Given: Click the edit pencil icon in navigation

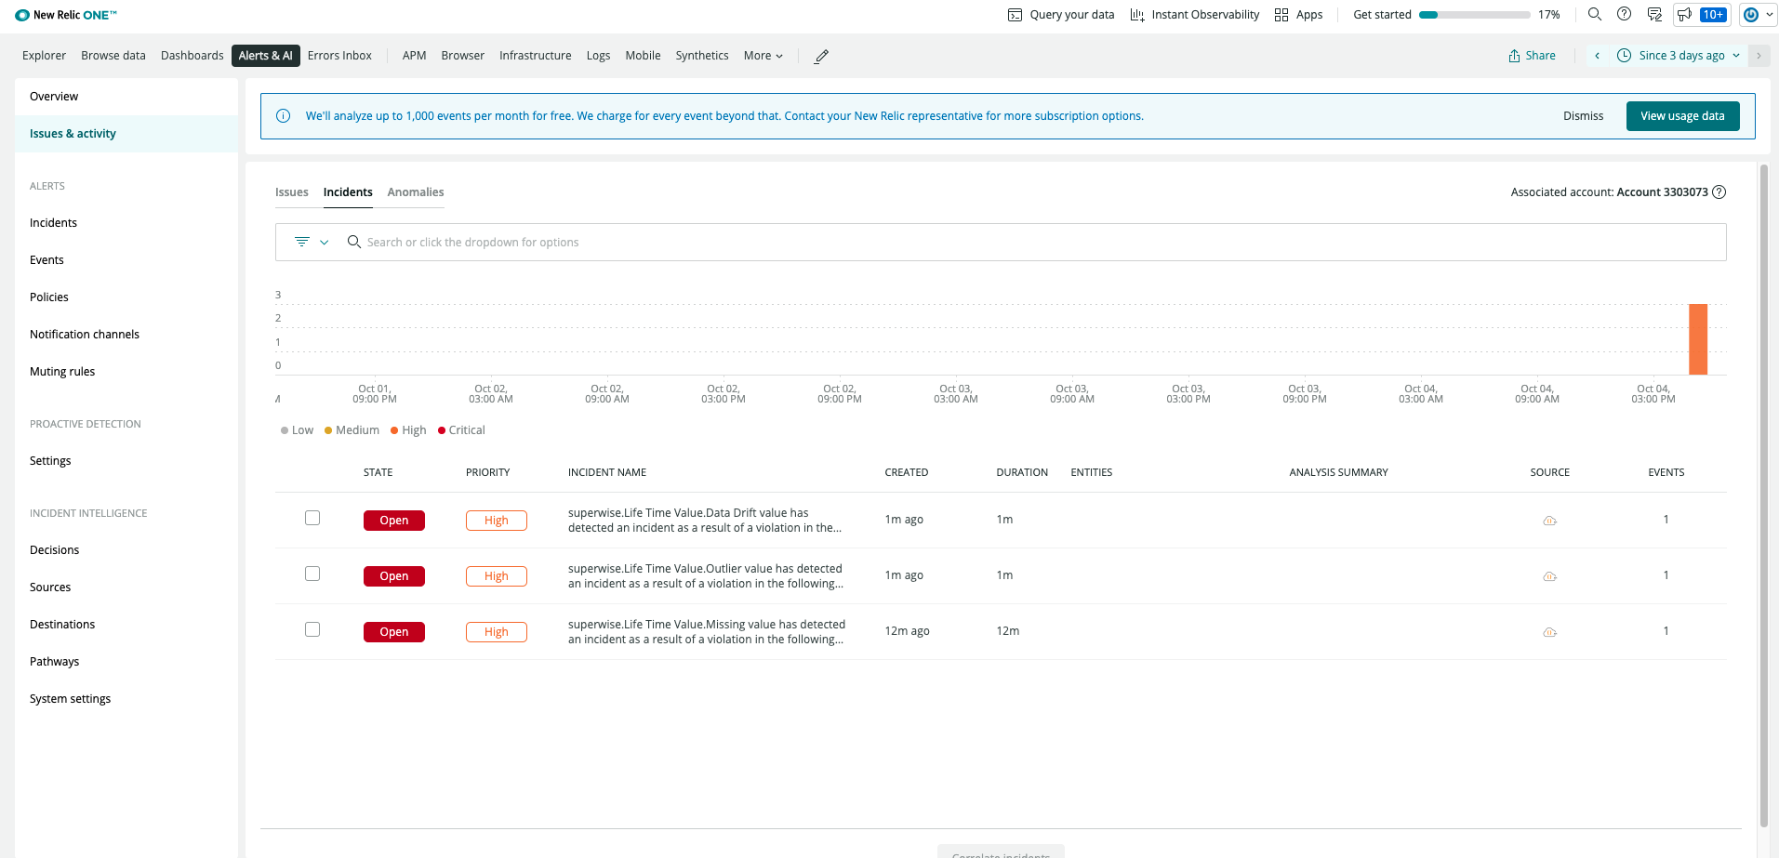Looking at the screenshot, I should point(821,56).
